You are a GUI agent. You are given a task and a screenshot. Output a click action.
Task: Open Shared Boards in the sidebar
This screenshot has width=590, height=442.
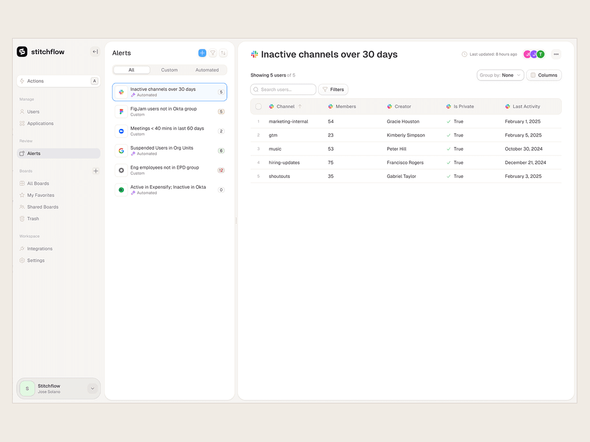[58, 207]
